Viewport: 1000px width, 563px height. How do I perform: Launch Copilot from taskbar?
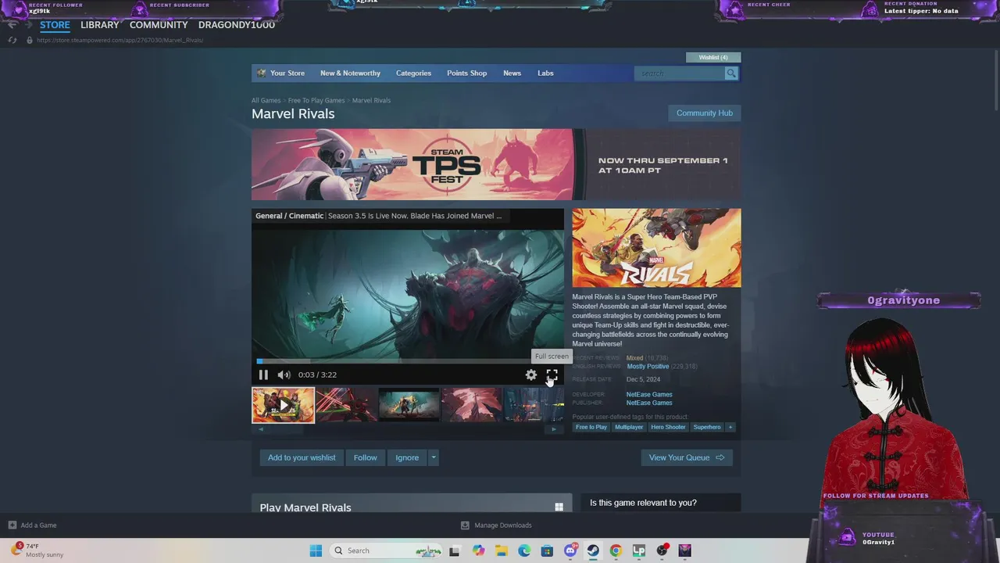point(478,550)
